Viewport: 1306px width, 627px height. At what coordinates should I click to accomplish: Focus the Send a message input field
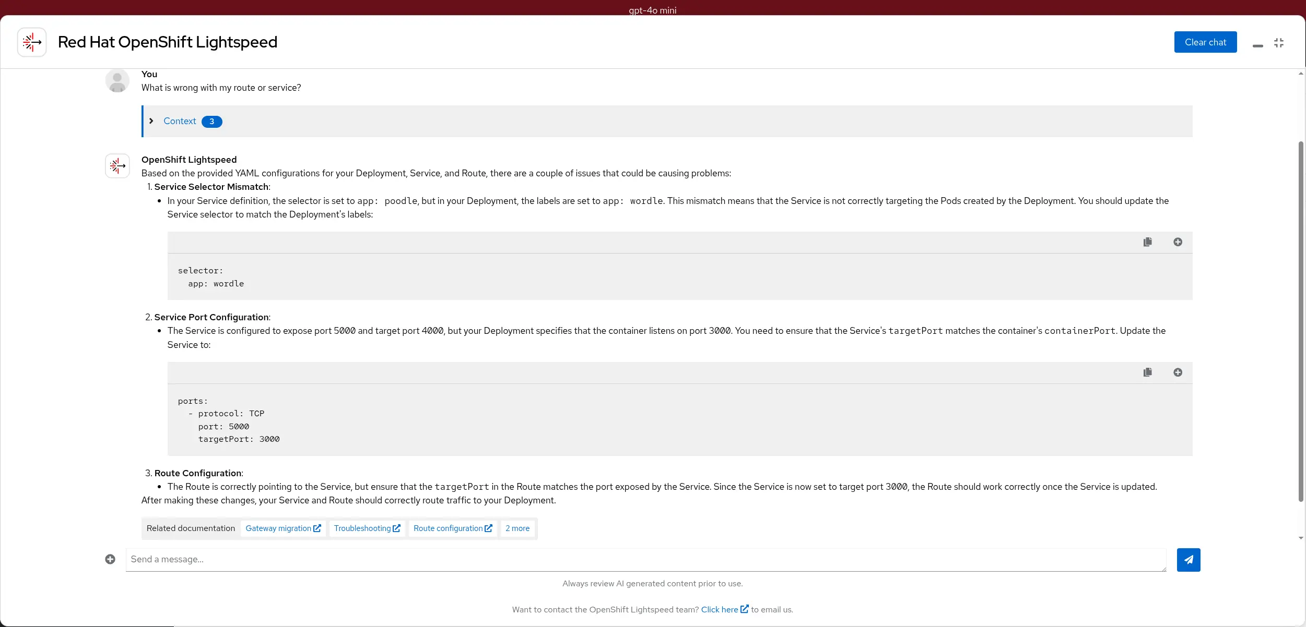646,560
